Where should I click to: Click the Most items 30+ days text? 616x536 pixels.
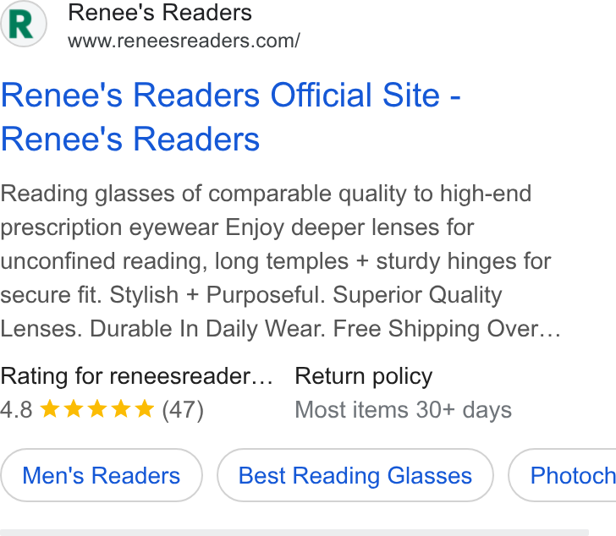click(403, 410)
